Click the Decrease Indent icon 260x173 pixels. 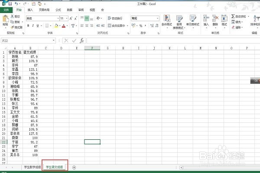[x=98, y=26]
